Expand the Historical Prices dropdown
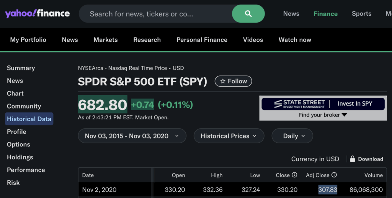Screen dimensions: 392x198 tap(229, 136)
